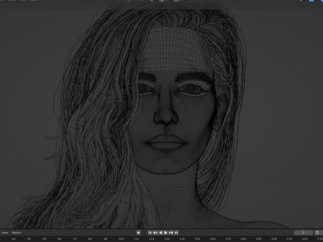Jump to the next keyframe
Image resolution: width=323 pixels, height=242 pixels.
[171, 233]
